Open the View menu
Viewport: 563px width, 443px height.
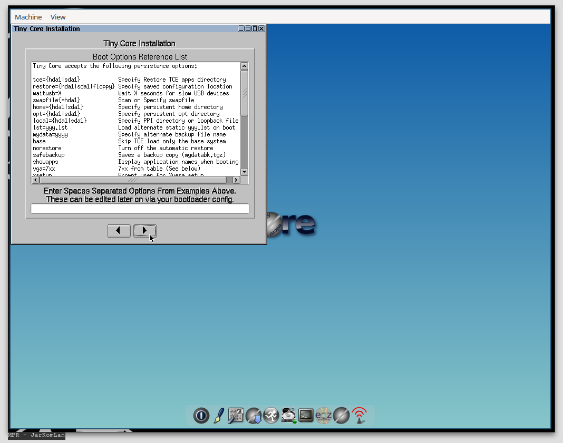point(57,17)
